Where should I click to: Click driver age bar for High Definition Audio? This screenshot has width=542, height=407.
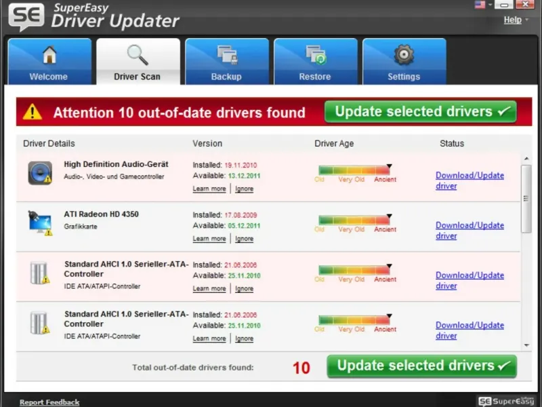(x=354, y=170)
